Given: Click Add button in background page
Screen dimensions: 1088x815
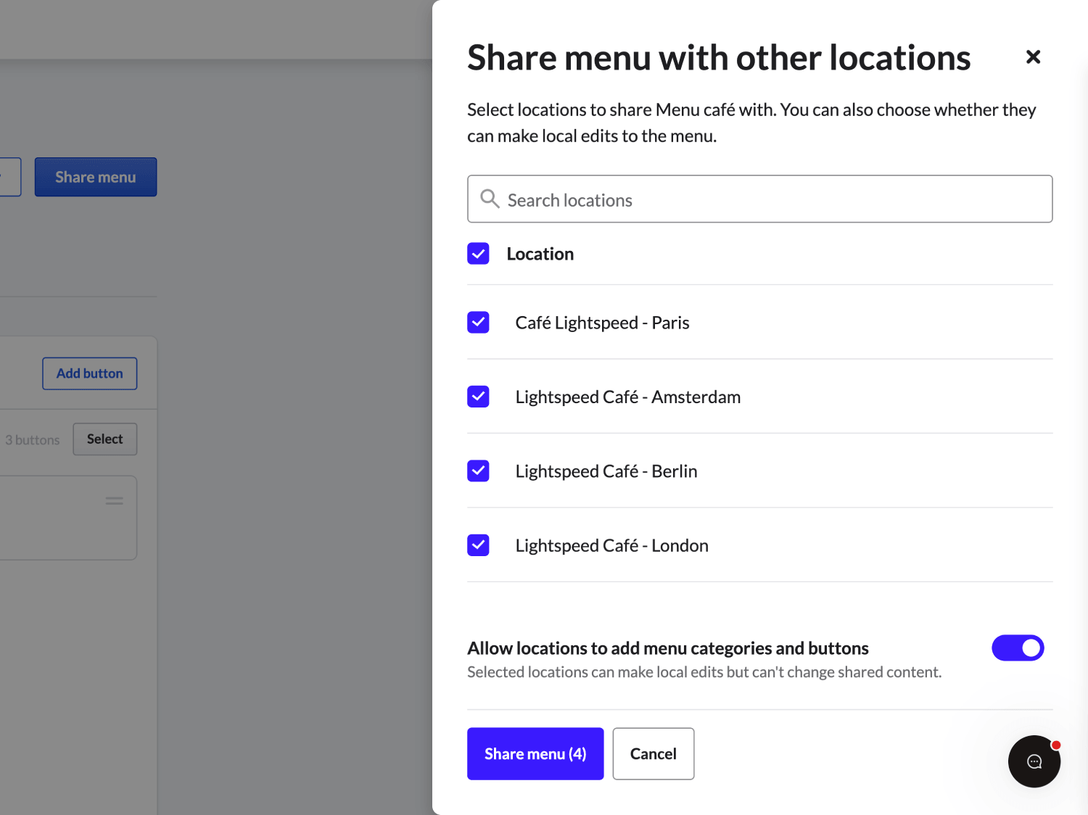Looking at the screenshot, I should click(90, 373).
